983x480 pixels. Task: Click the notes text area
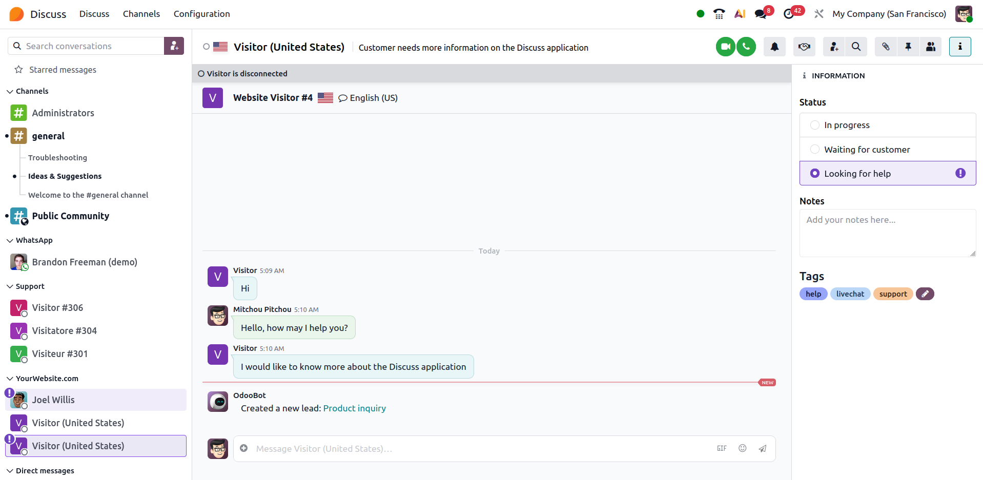pos(887,233)
